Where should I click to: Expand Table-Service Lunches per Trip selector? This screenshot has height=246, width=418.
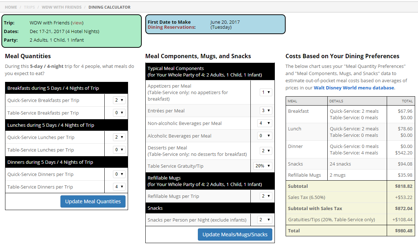point(119,150)
